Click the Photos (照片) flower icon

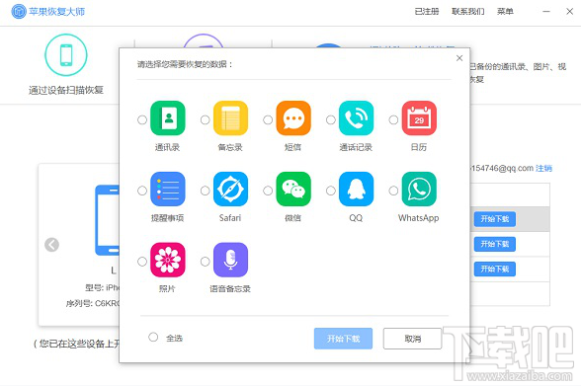click(168, 260)
